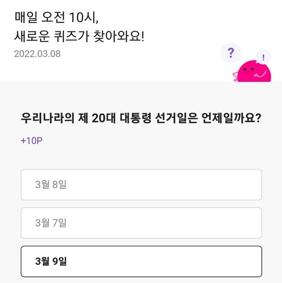Choose the 3월 8일 answer option
This screenshot has height=283, width=282.
tap(142, 184)
